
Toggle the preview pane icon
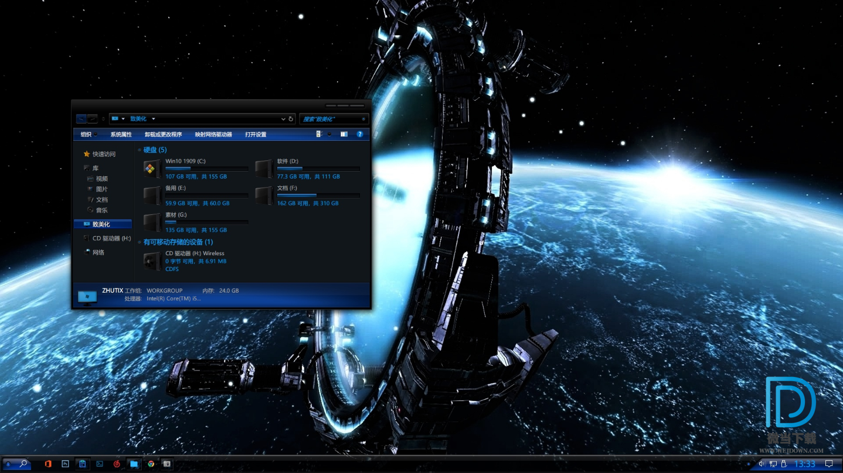point(344,134)
